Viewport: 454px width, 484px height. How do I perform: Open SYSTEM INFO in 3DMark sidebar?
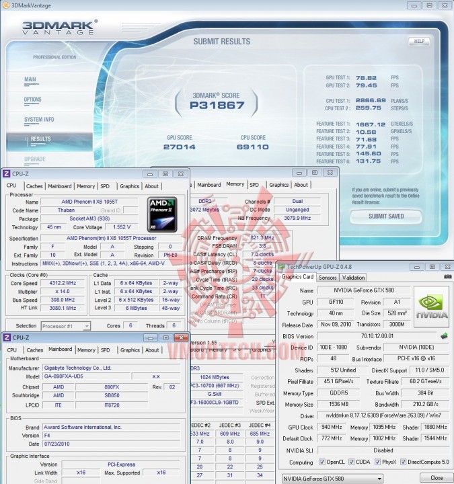[x=39, y=120]
